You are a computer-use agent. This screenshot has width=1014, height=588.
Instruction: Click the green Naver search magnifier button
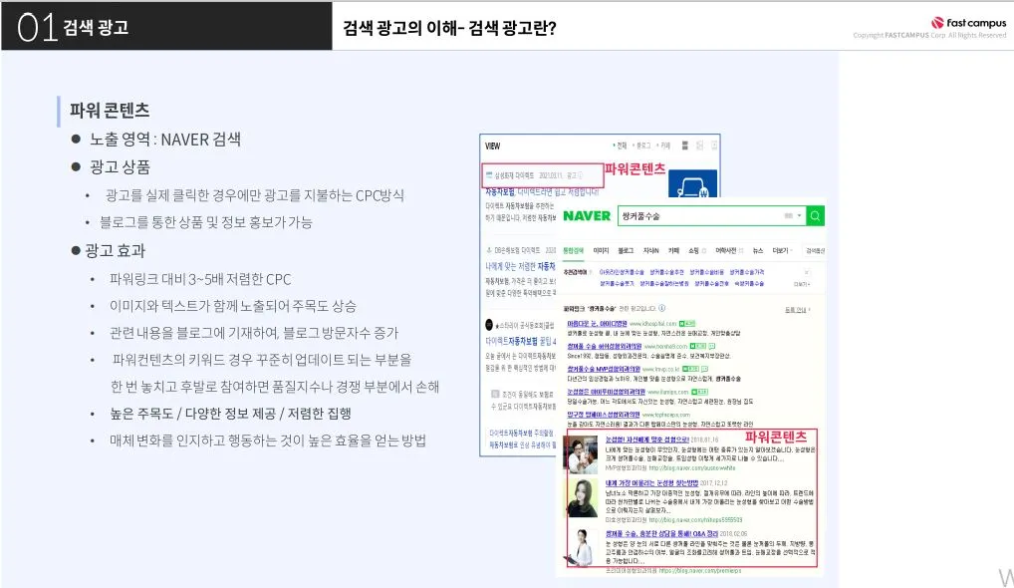816,216
